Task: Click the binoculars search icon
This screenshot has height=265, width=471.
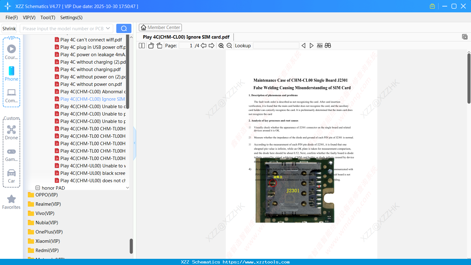Action: coord(328,46)
